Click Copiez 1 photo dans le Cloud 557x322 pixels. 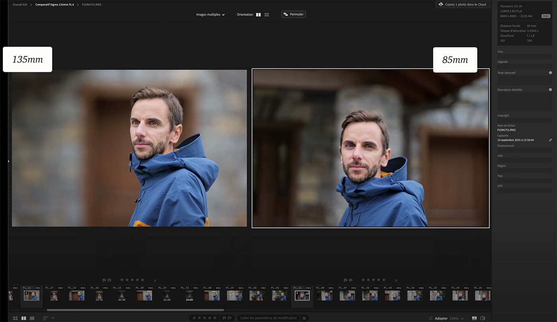tap(462, 4)
